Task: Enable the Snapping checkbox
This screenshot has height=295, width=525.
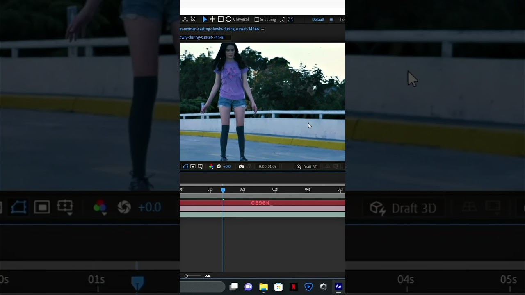Action: click(257, 20)
